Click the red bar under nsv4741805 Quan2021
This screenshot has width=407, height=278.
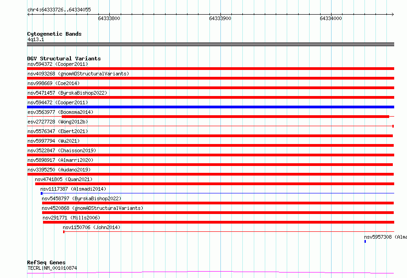[214, 184]
